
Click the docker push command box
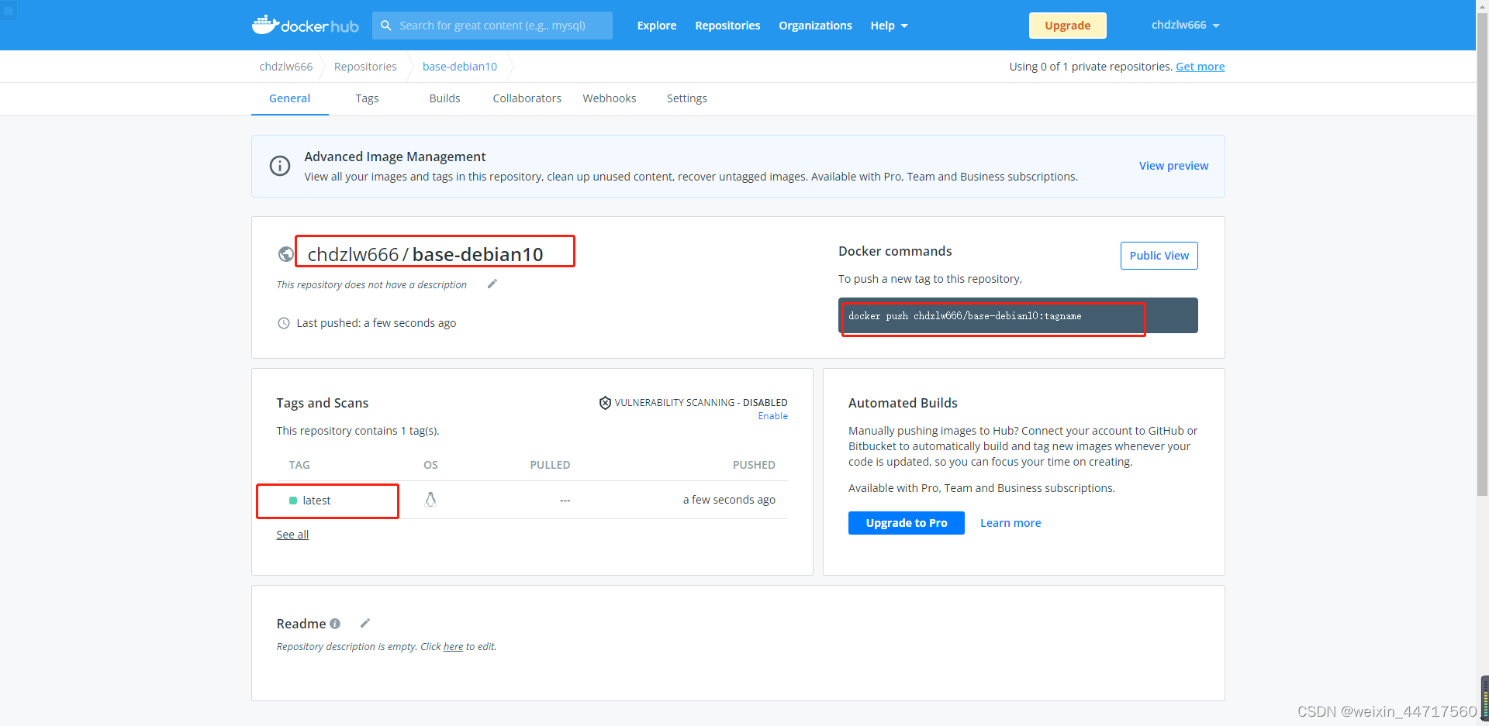[x=1017, y=315]
